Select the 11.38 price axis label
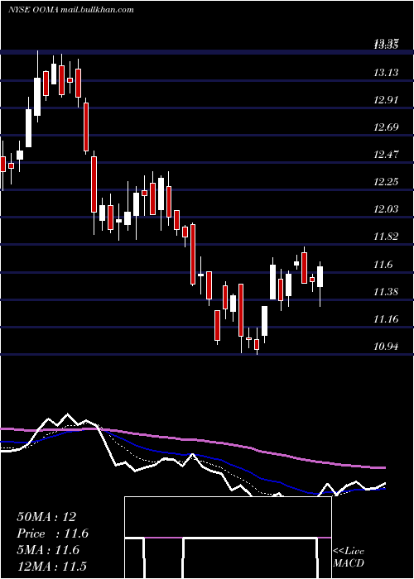 (386, 292)
